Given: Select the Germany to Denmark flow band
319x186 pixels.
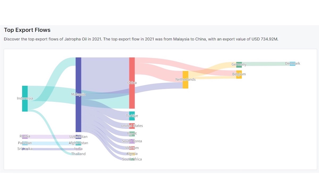Looking at the screenshot, I should pyautogui.click(x=266, y=64).
